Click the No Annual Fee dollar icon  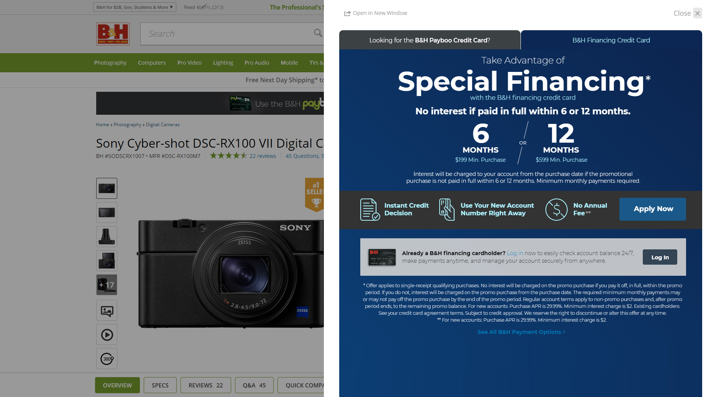556,209
